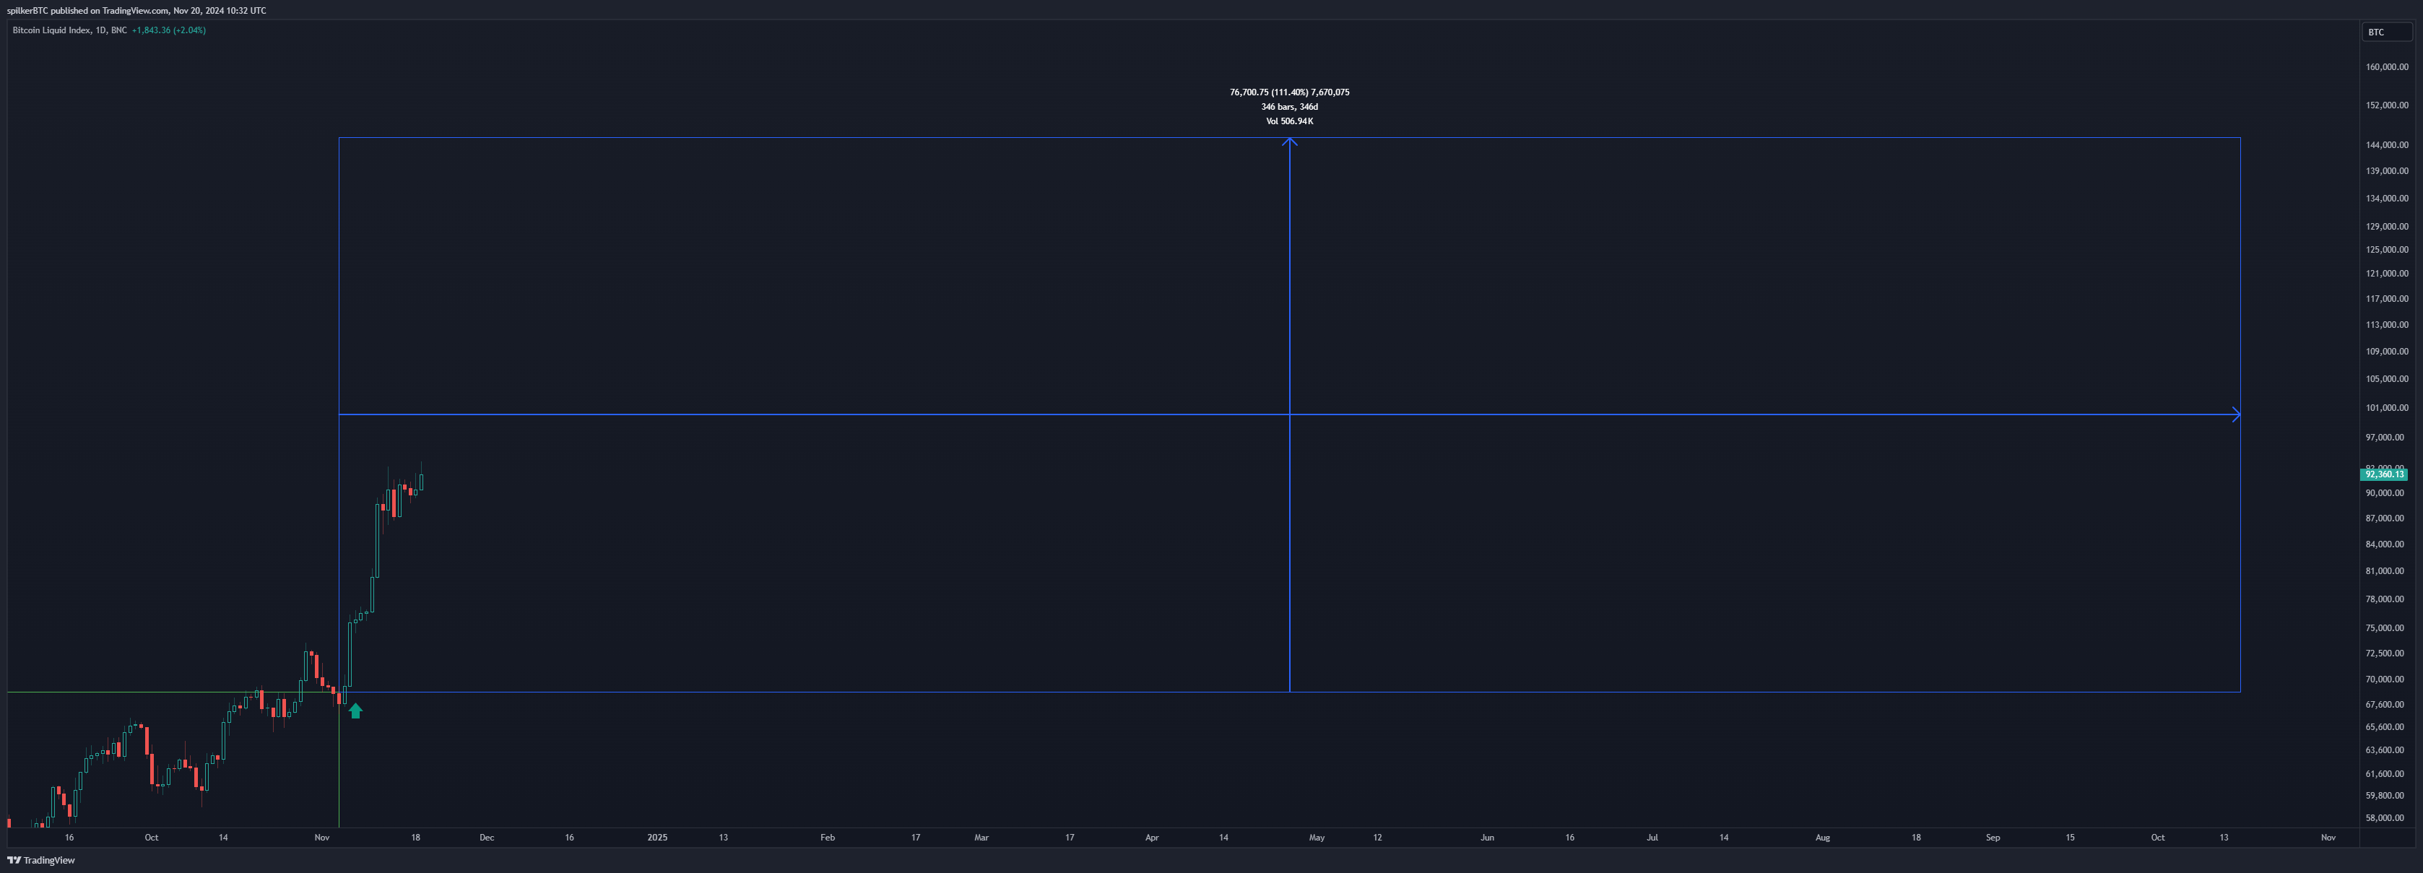
Task: Click the green up arrow marker below candles
Action: coord(355,711)
